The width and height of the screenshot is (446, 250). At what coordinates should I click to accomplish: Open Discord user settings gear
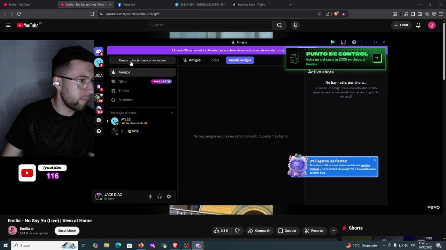169,197
